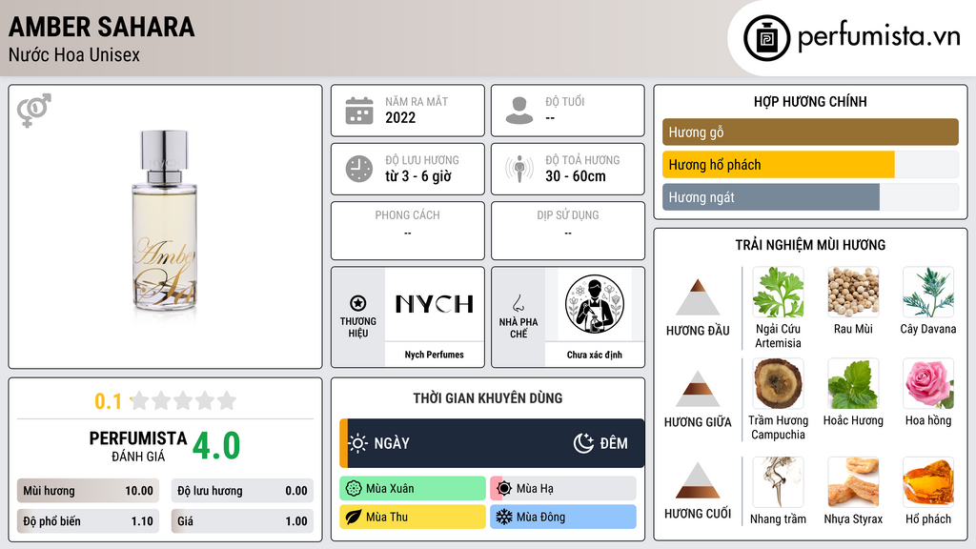Click the person icon for Độ tuổi

pyautogui.click(x=519, y=111)
